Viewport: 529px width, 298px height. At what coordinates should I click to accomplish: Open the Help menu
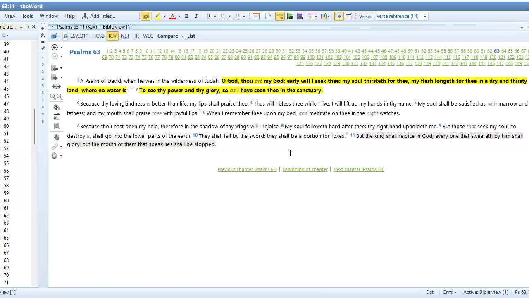point(69,16)
